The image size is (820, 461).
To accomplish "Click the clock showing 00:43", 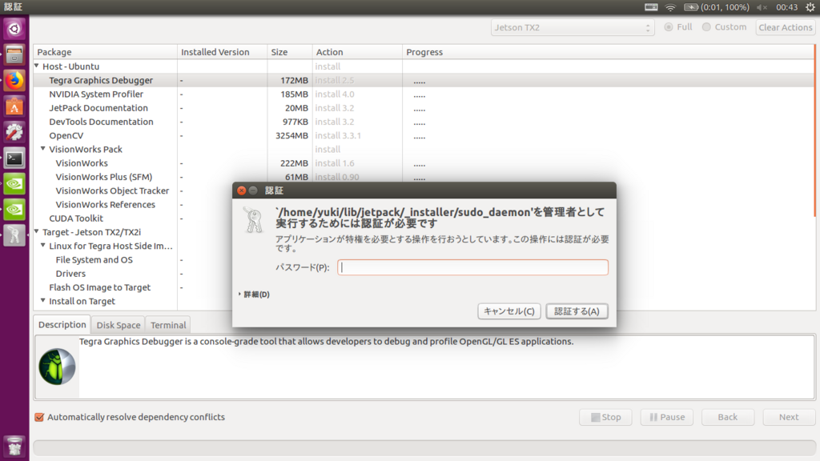I will pyautogui.click(x=786, y=7).
